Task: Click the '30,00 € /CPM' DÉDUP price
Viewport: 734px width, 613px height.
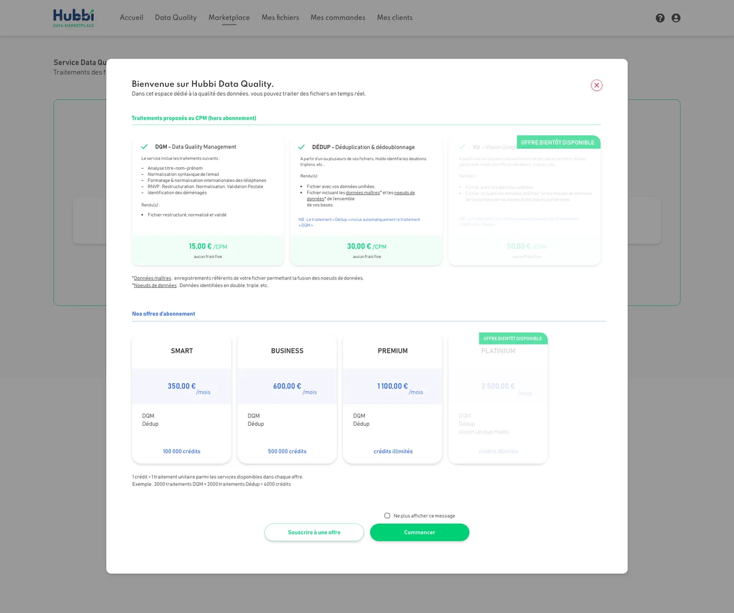Action: pos(367,246)
